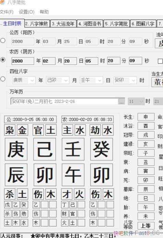Click the 辰 year branch character tile
The height and width of the screenshot is (238, 163).
(16, 175)
